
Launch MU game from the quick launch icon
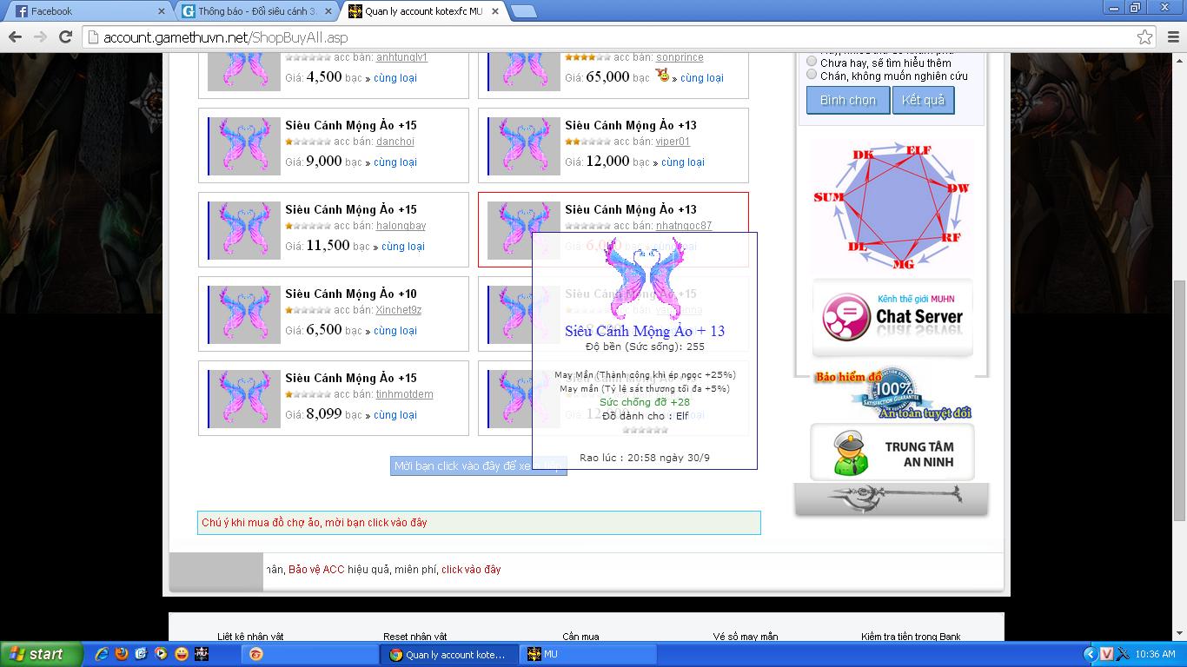coord(201,654)
